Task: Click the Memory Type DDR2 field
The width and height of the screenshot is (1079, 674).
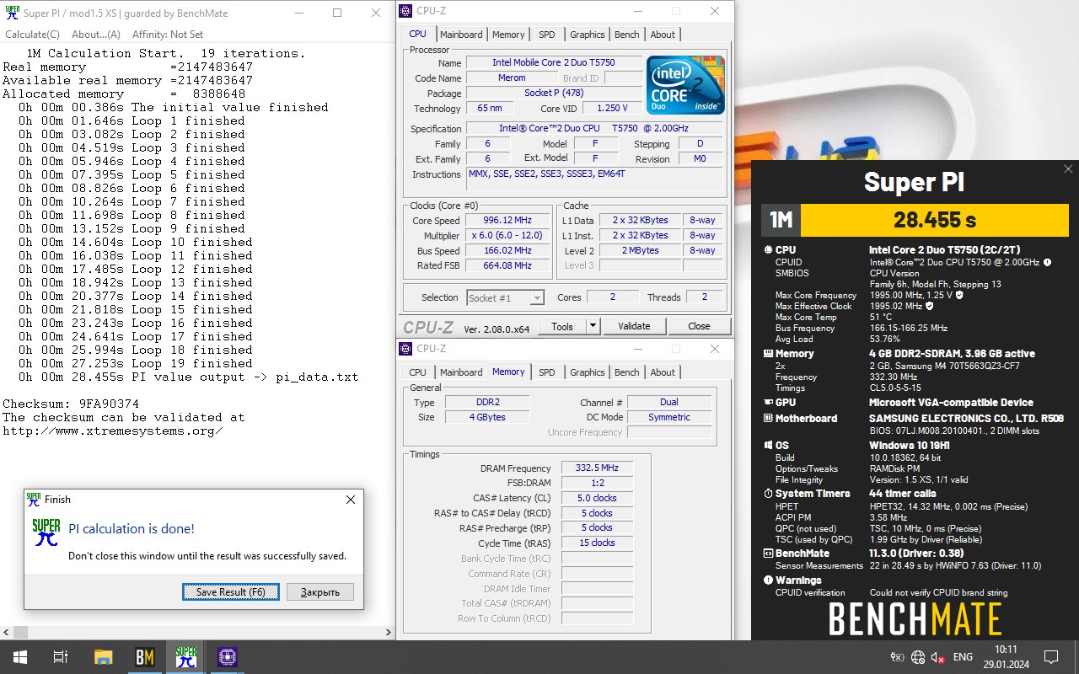Action: [x=487, y=402]
